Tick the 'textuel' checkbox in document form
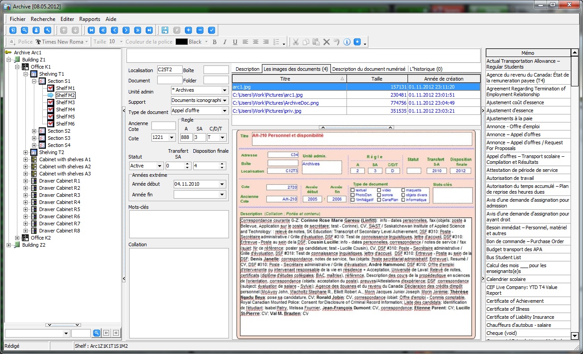Screen dimensions: 583x354 tap(353, 190)
